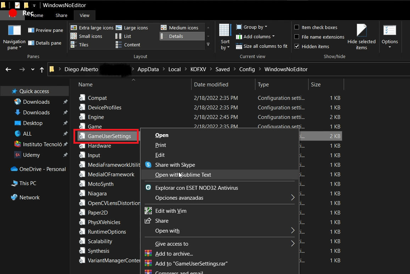Enable the Item check boxes option
Image resolution: width=410 pixels, height=274 pixels.
297,27
